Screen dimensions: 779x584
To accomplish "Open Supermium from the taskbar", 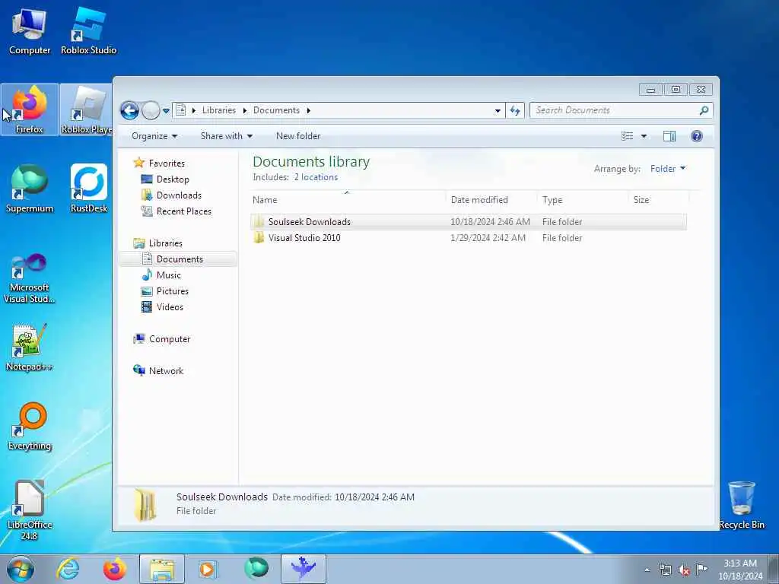I will 256,569.
